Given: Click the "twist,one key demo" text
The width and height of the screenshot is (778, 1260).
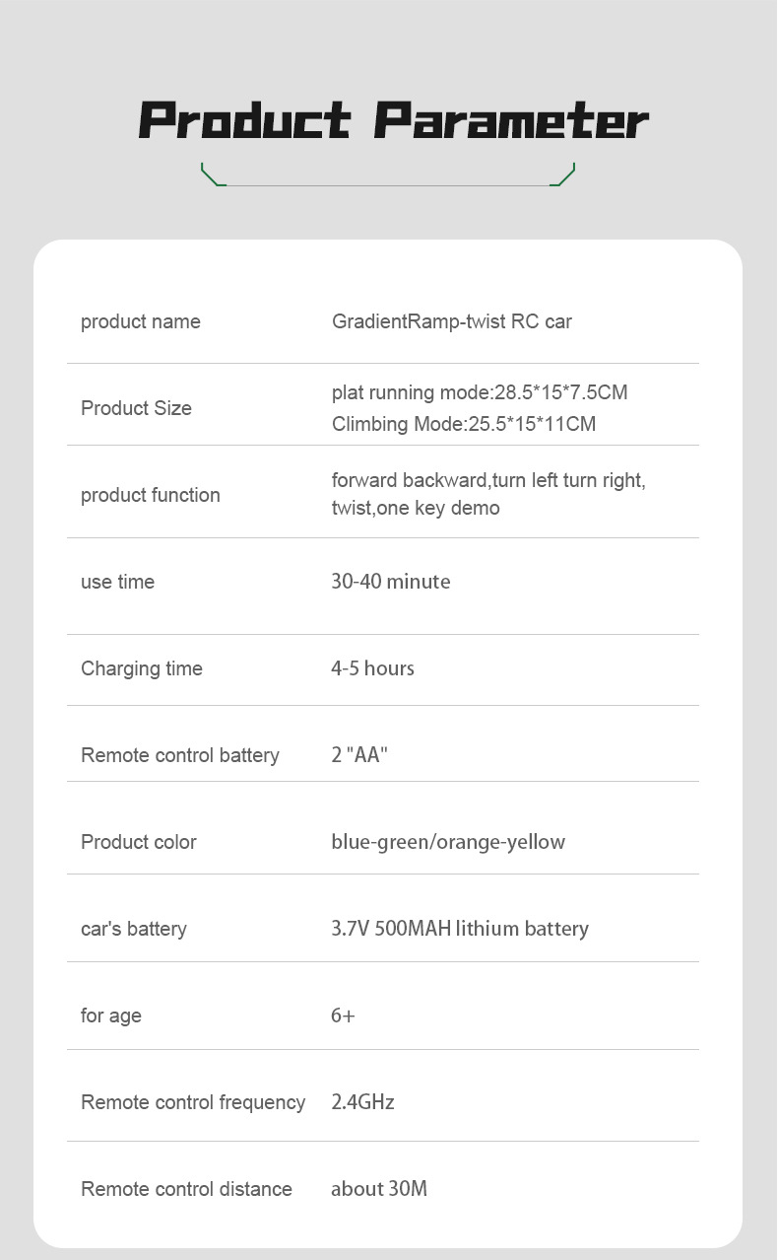Looking at the screenshot, I should pos(416,509).
